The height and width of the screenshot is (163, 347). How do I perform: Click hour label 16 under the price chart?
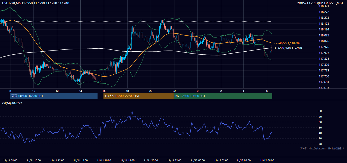point(104,91)
